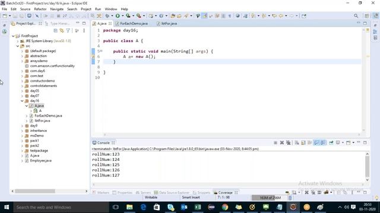
Task: Select IbtFor.java in Project Explorer tree
Action: click(42, 121)
